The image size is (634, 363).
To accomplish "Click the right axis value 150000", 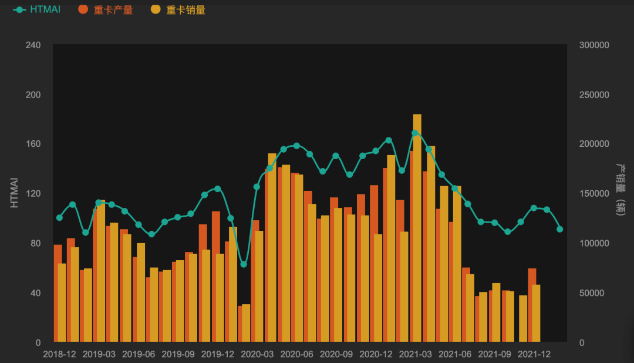I will click(x=594, y=193).
